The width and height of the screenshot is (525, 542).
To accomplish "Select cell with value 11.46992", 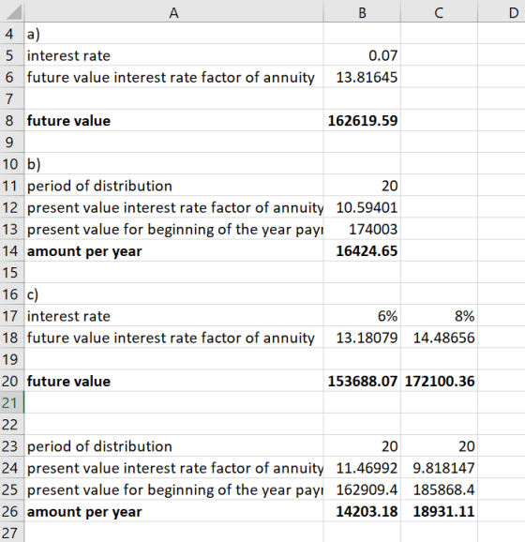I will 362,468.
